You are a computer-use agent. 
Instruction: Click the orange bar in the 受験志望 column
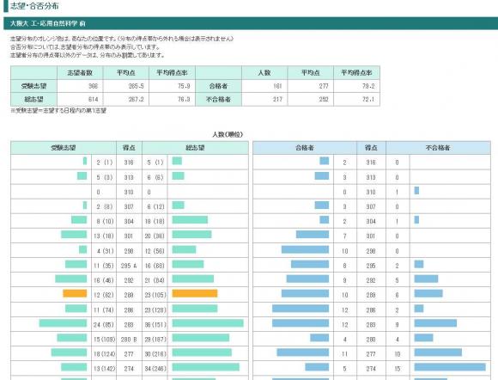tap(75, 293)
